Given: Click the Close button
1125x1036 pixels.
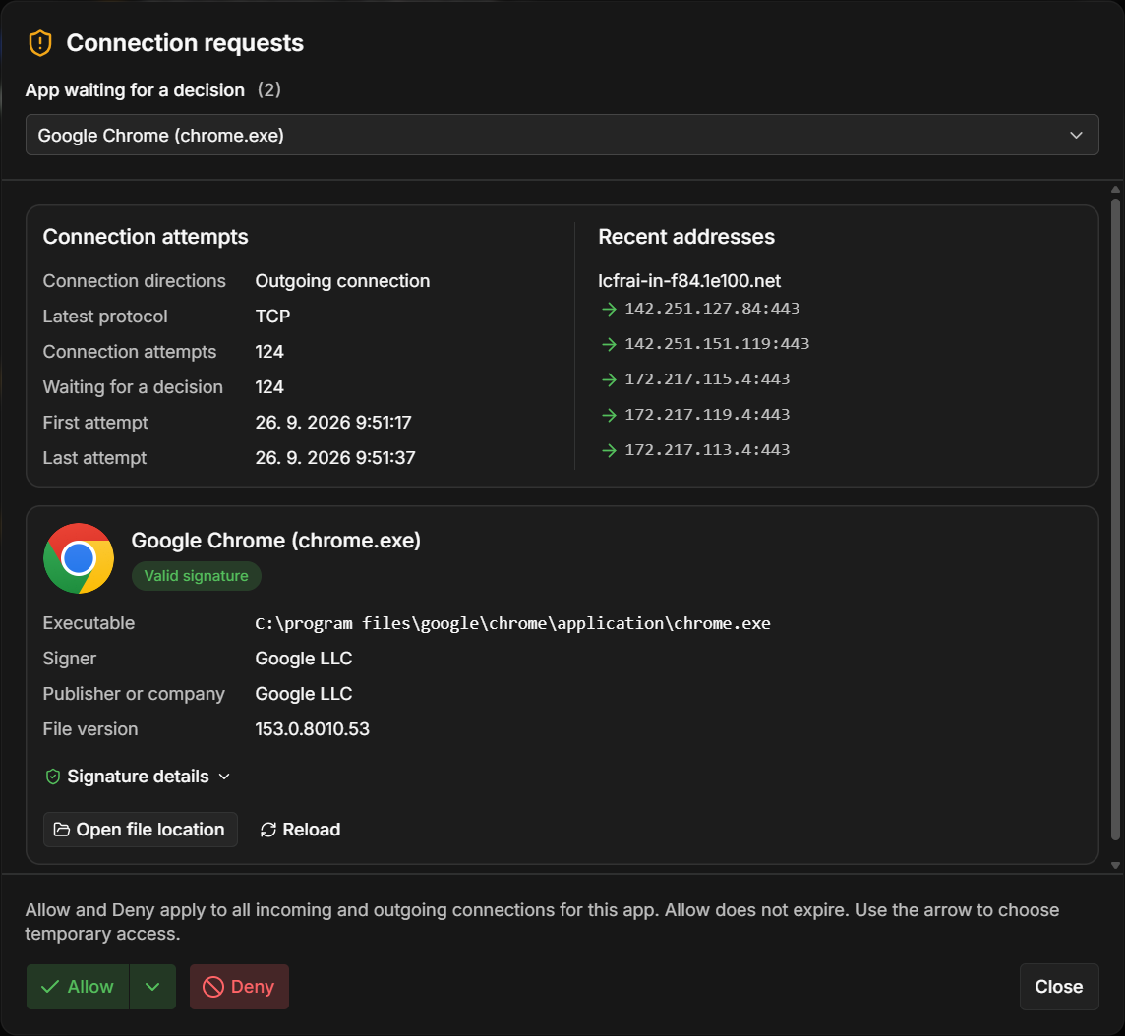Looking at the screenshot, I should [x=1059, y=987].
